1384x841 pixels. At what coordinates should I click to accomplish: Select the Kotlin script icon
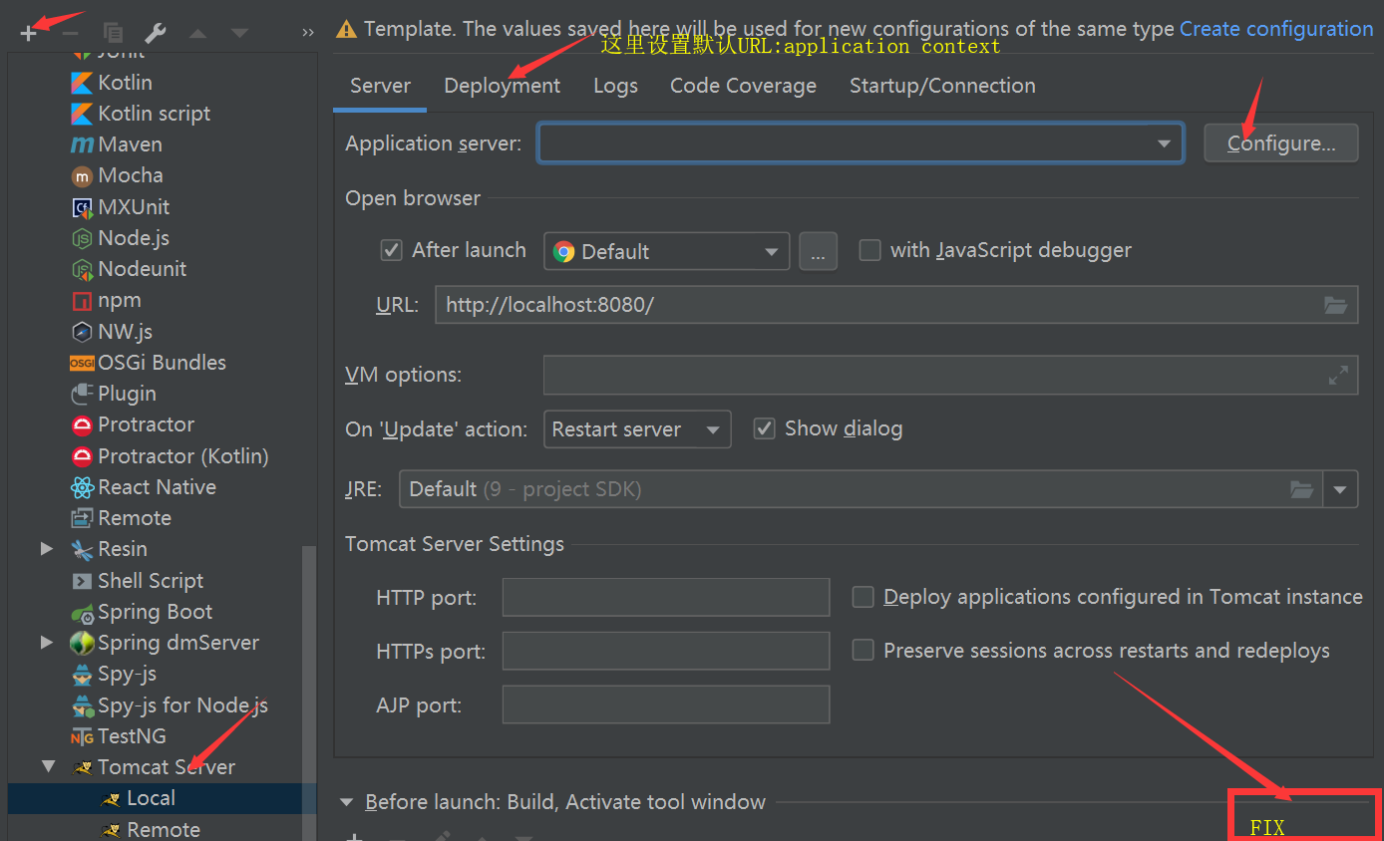pos(82,114)
